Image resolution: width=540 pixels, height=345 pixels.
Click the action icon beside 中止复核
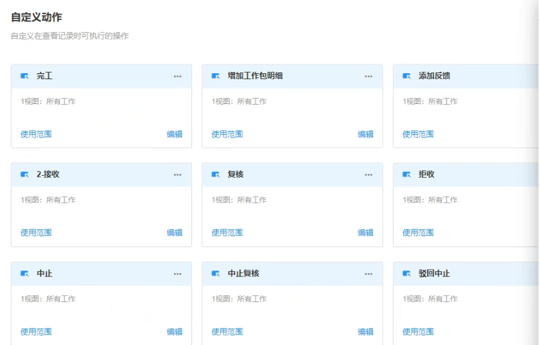coord(216,274)
